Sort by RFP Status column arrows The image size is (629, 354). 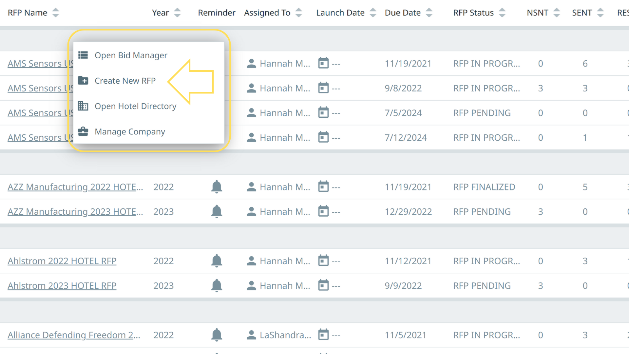[502, 13]
